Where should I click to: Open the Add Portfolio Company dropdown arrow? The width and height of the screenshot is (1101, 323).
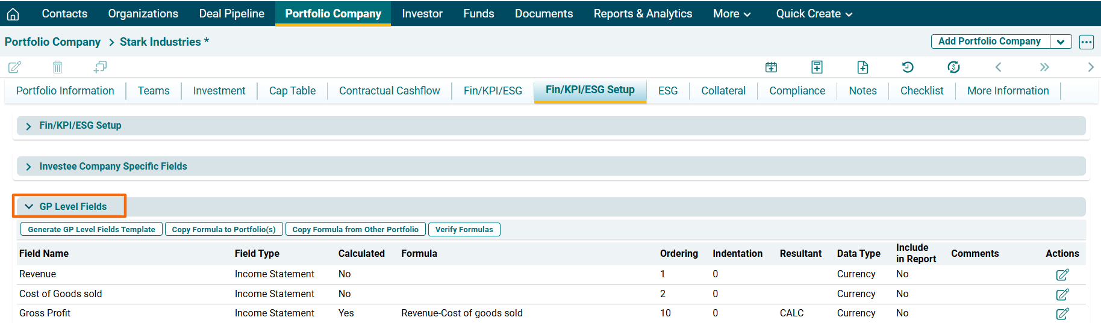(1061, 42)
